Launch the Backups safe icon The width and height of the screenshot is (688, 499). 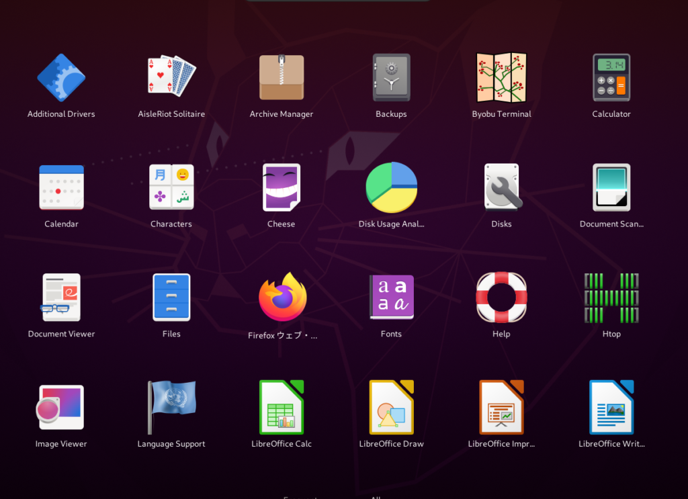(392, 78)
